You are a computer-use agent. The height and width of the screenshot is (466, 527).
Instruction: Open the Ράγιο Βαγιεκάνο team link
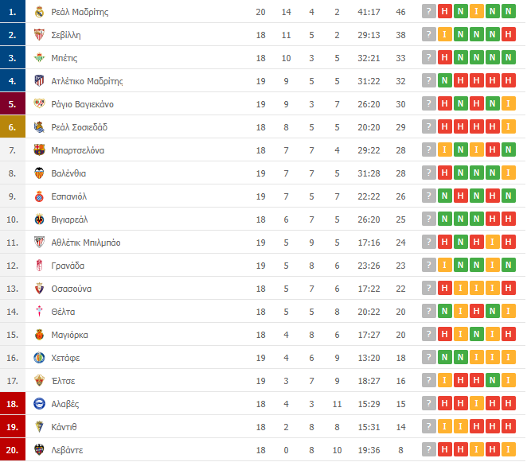(82, 104)
